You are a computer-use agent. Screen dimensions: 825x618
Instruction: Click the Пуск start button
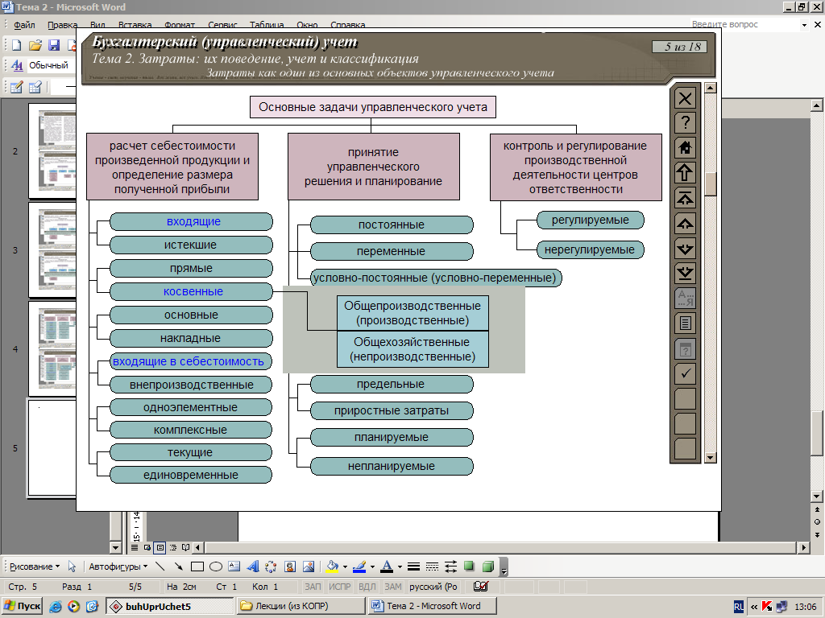coord(22,606)
